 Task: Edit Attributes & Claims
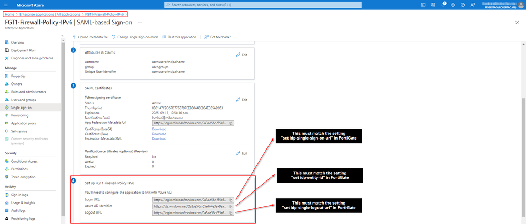(242, 55)
